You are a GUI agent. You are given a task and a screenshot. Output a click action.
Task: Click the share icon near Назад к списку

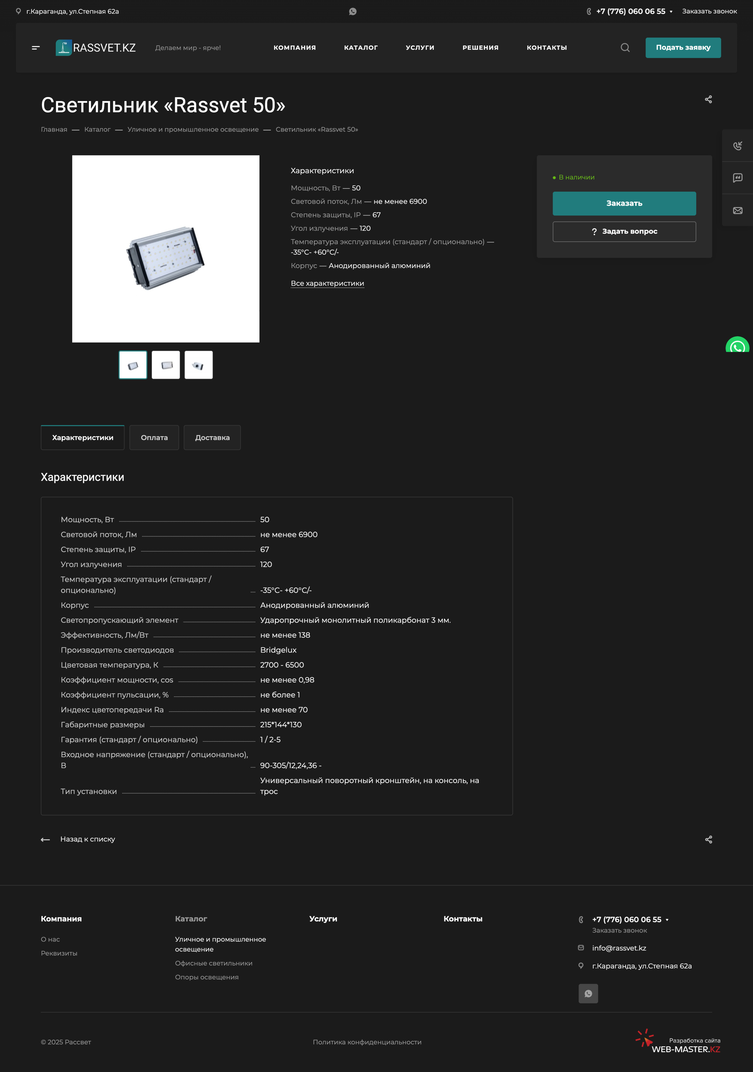point(708,840)
